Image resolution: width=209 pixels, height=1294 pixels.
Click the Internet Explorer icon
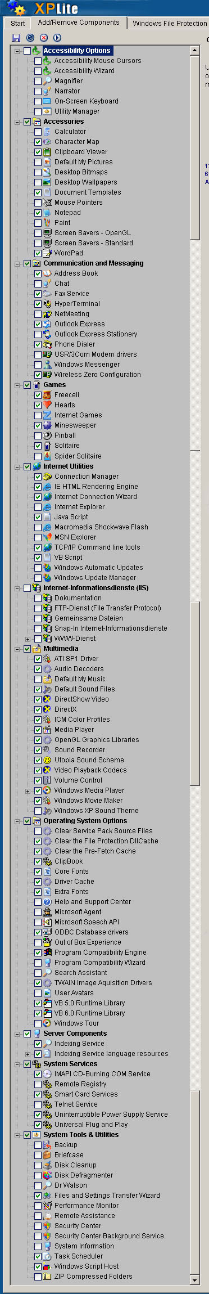pos(48,507)
